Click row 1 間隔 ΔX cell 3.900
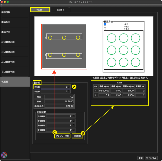Image resolution: width=162 pixels, height=161 pixels. point(128,91)
